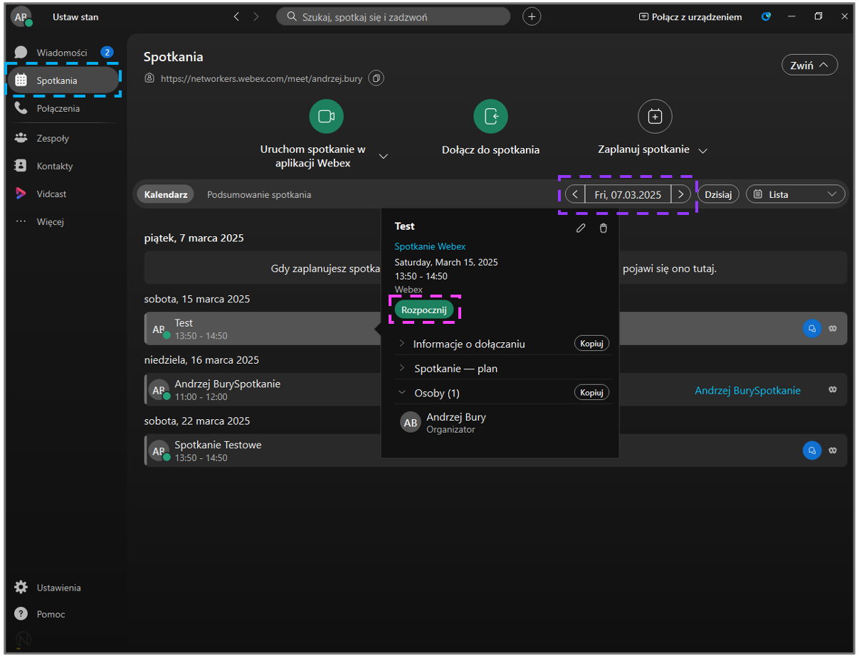Screen dimensions: 859x659
Task: Open the AB profile avatar in title bar
Action: pos(21,16)
